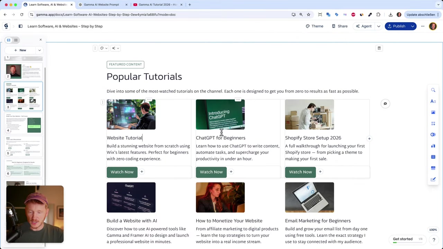Select the Email Marketing laptop image
This screenshot has height=249, width=443.
coord(309,197)
